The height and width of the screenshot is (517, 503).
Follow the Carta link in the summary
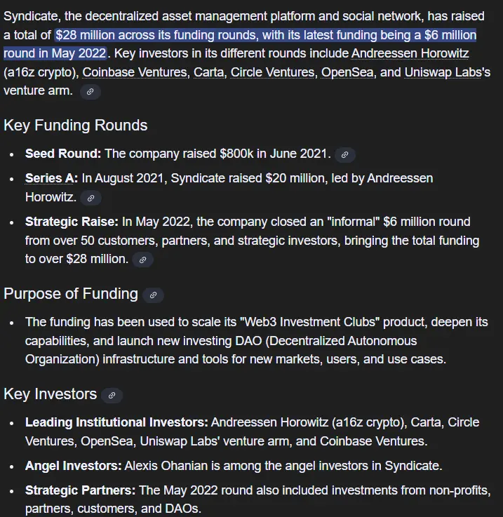208,72
